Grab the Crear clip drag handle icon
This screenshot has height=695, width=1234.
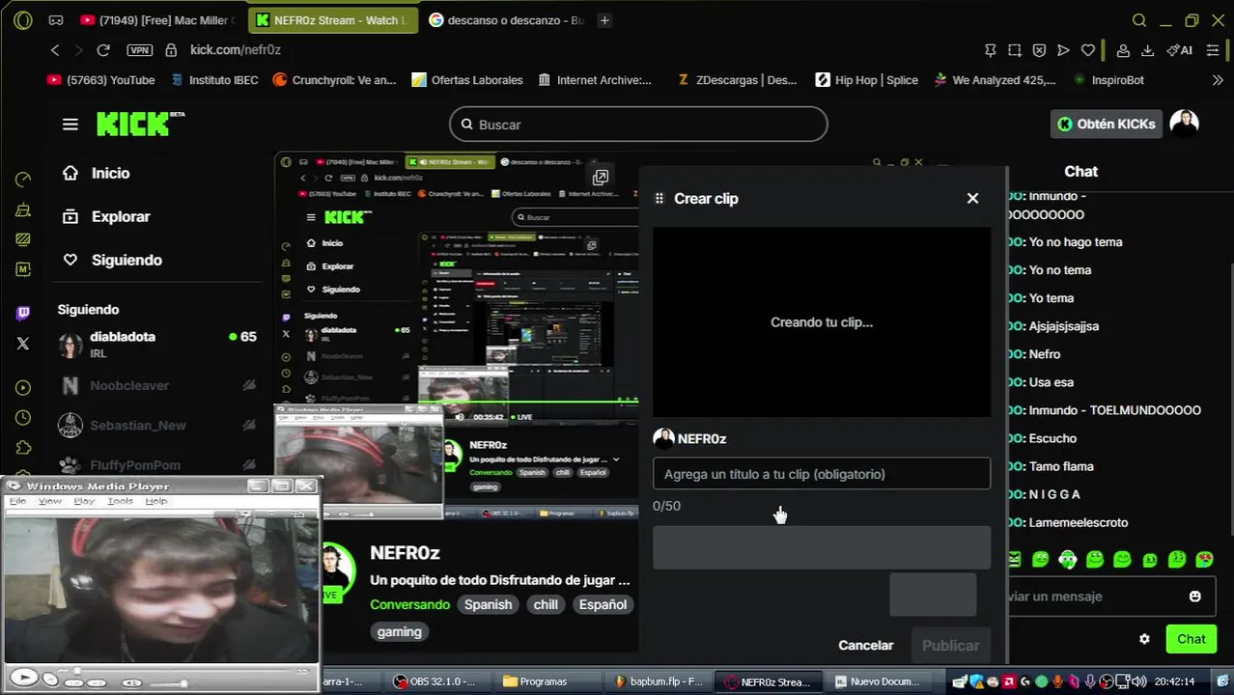[659, 199]
